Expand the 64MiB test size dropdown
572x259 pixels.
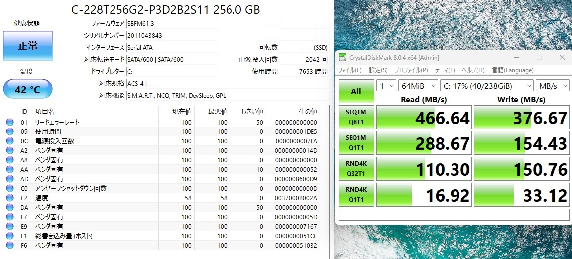tap(418, 86)
